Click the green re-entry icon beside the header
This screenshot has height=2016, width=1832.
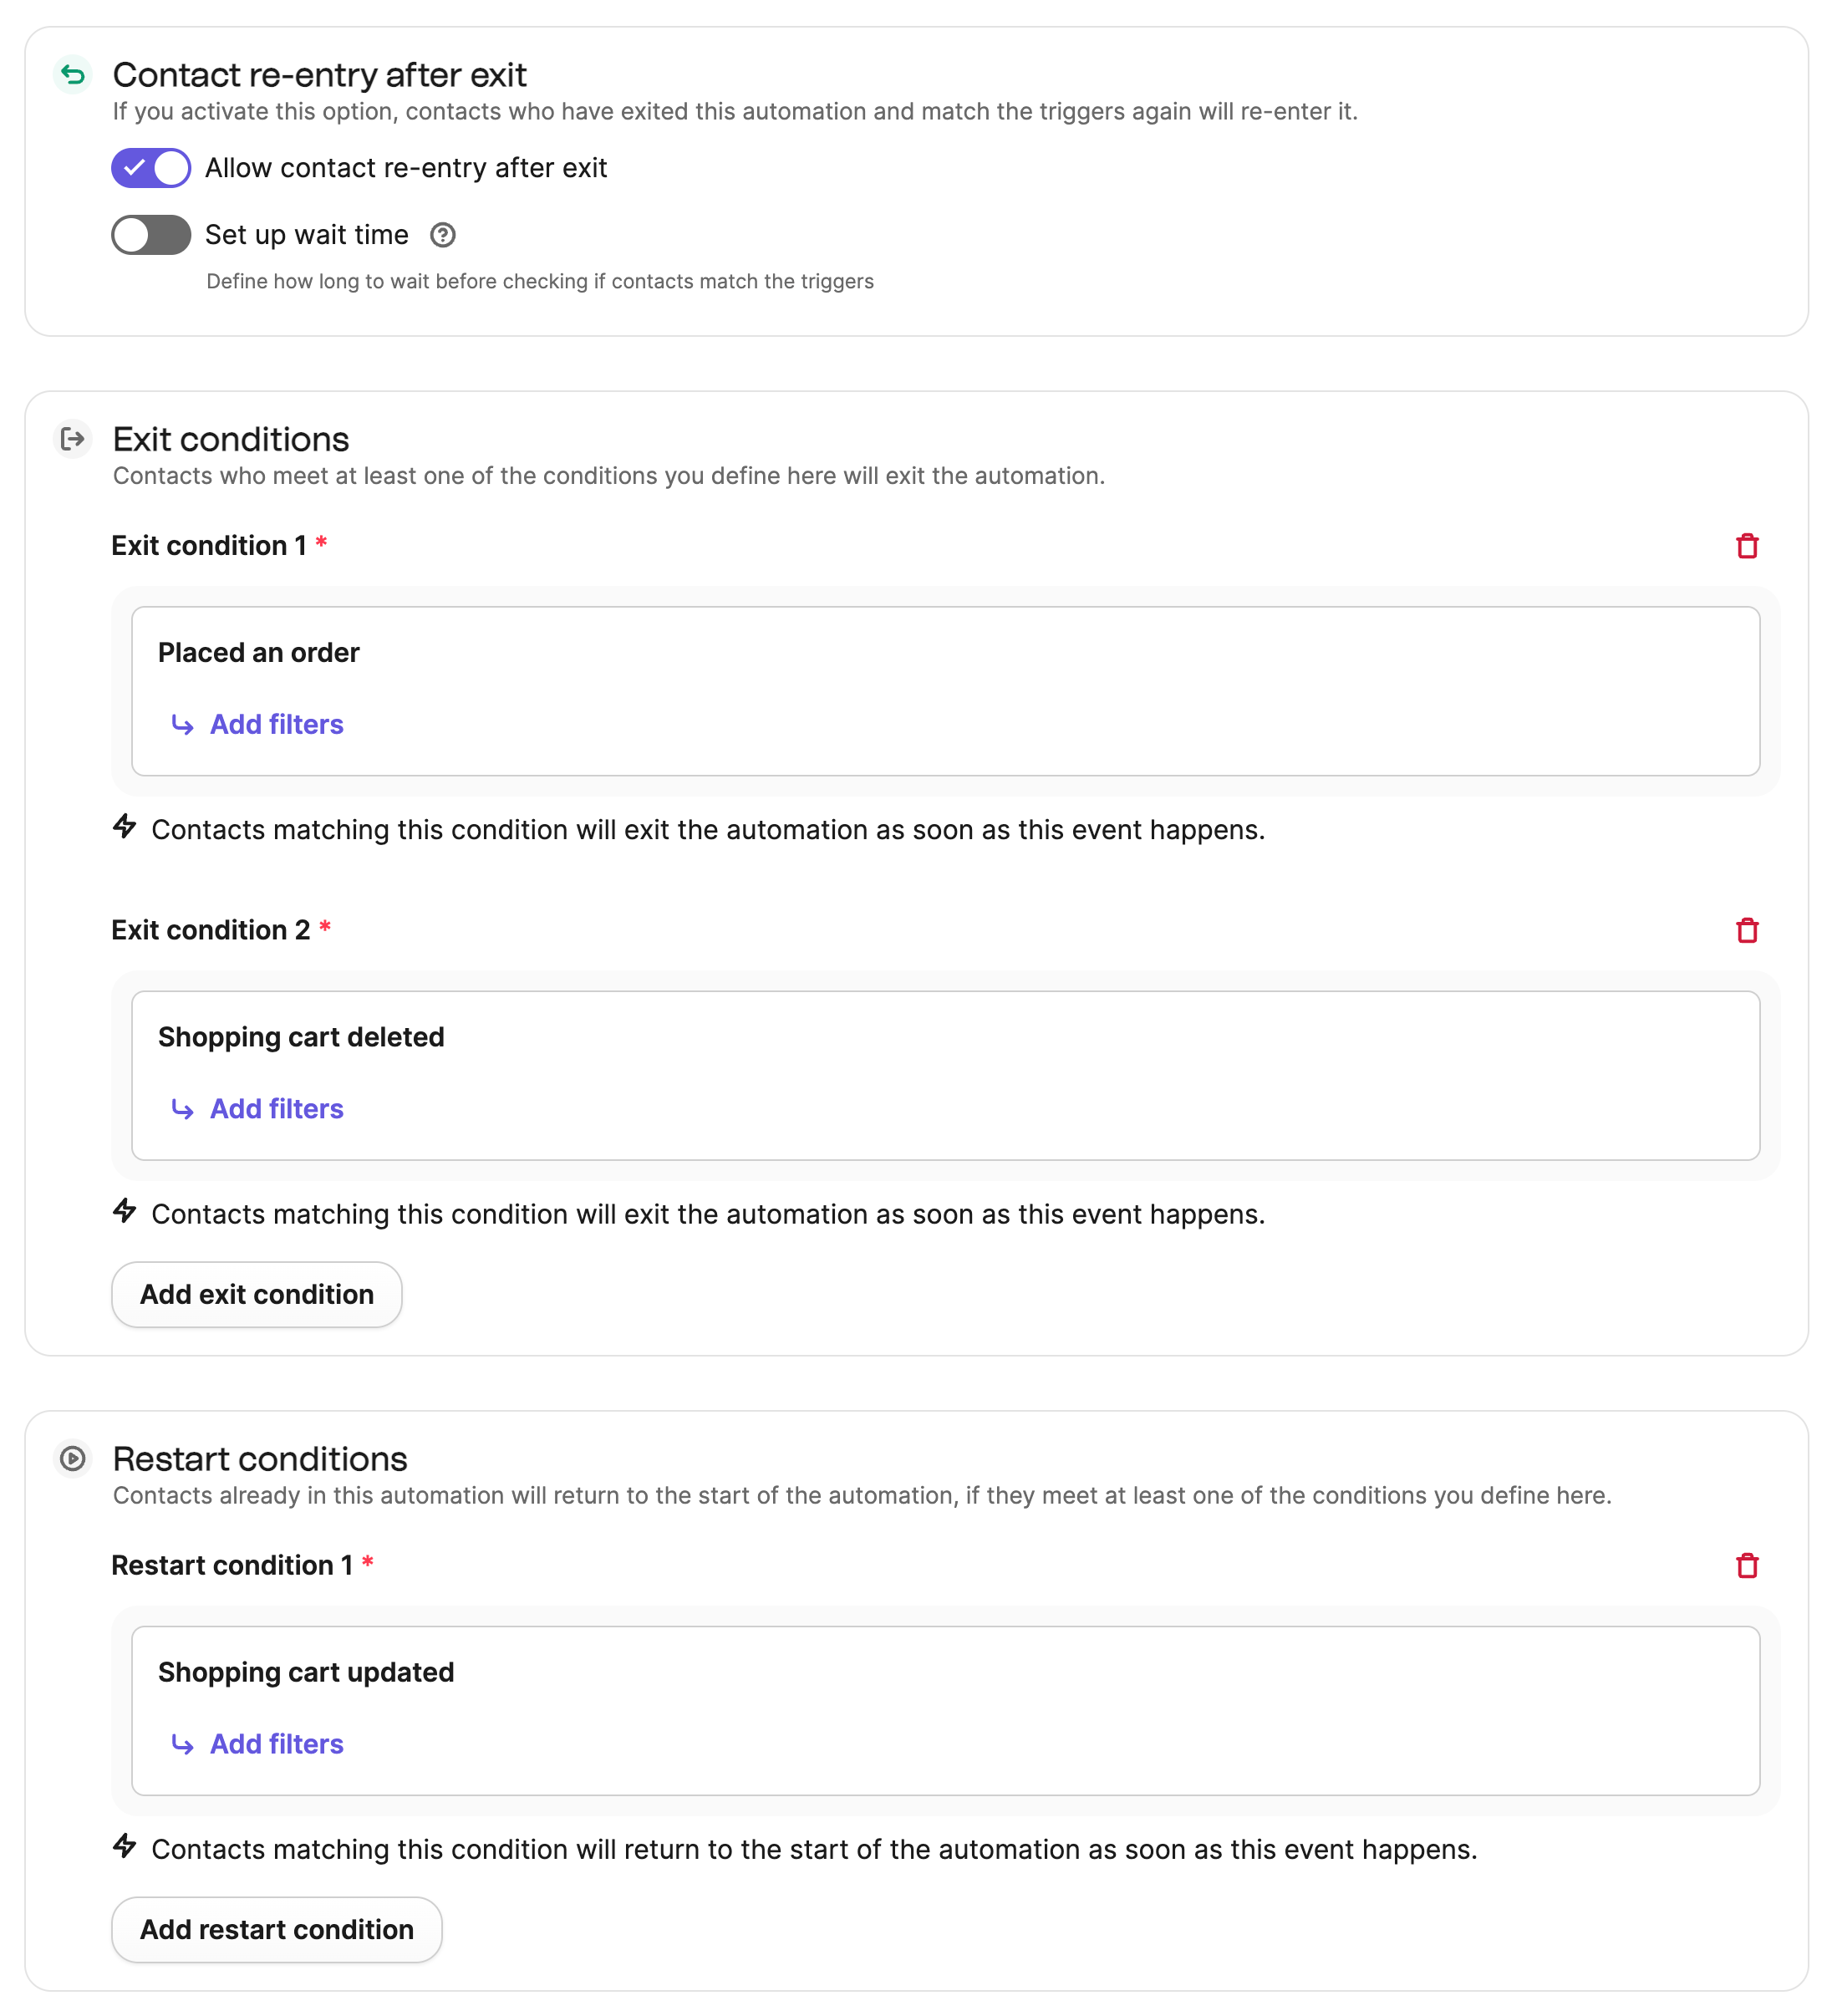73,74
